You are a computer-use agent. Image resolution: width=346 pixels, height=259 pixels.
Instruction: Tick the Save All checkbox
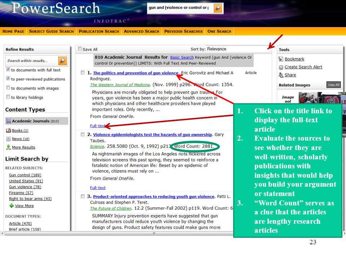(x=80, y=49)
